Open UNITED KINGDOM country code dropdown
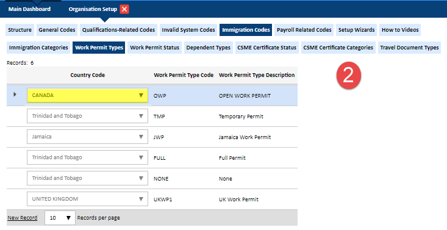This screenshot has width=447, height=230. (x=88, y=199)
